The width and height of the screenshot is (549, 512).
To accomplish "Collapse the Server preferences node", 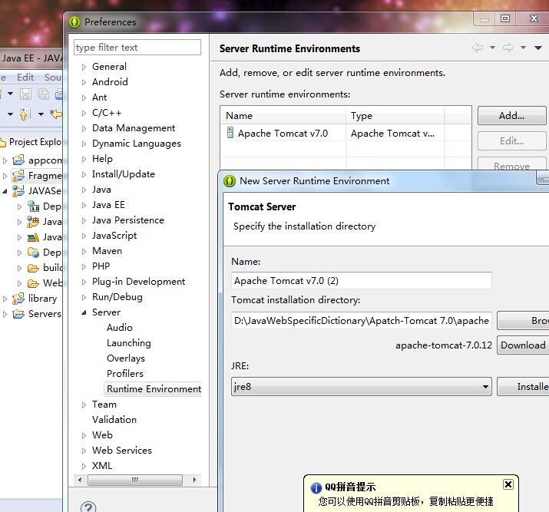I will (x=84, y=312).
